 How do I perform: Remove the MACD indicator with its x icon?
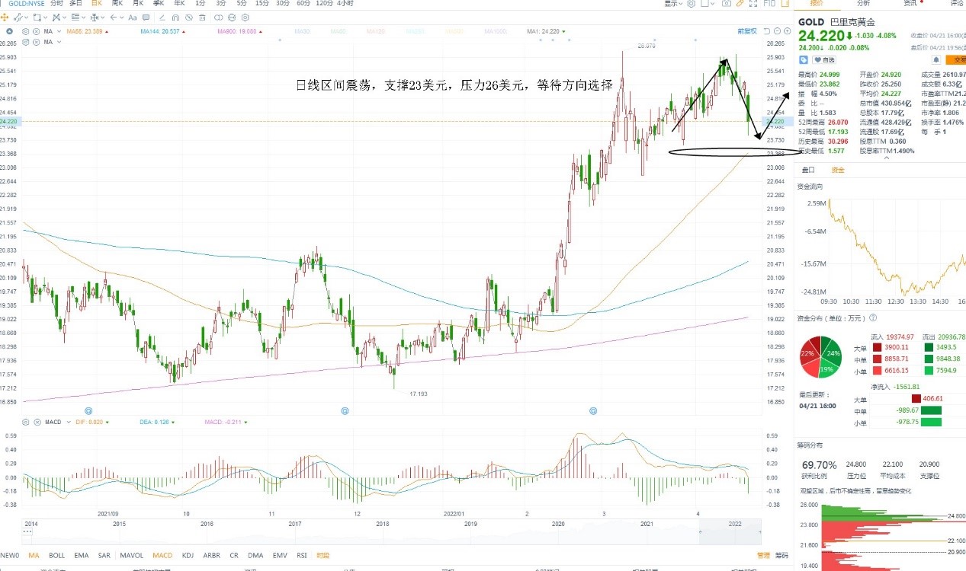tap(37, 422)
